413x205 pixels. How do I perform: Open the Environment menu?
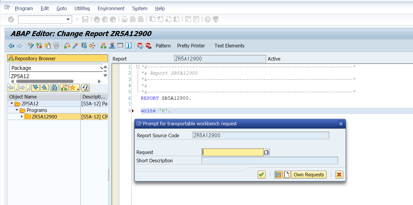(111, 8)
